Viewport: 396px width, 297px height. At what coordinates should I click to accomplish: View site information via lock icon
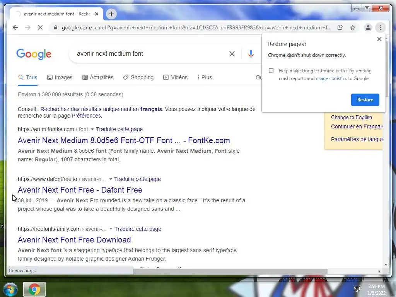56,27
